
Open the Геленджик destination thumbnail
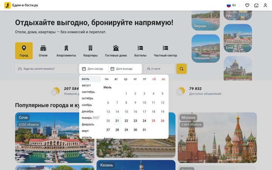pos(206,48)
